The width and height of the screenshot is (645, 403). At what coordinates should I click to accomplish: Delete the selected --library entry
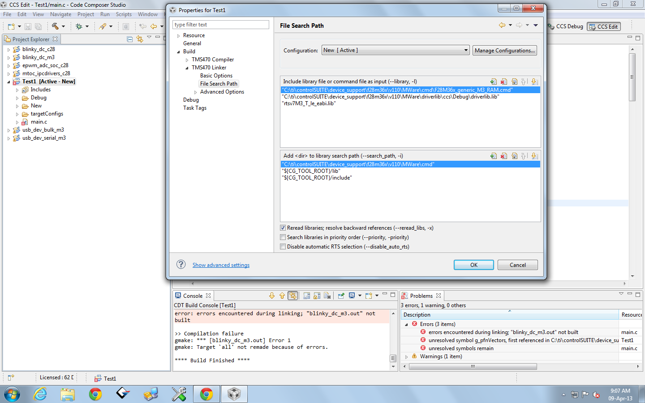[504, 81]
